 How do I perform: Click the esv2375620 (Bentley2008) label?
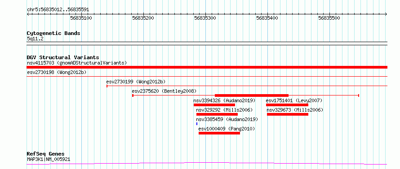pos(164,91)
